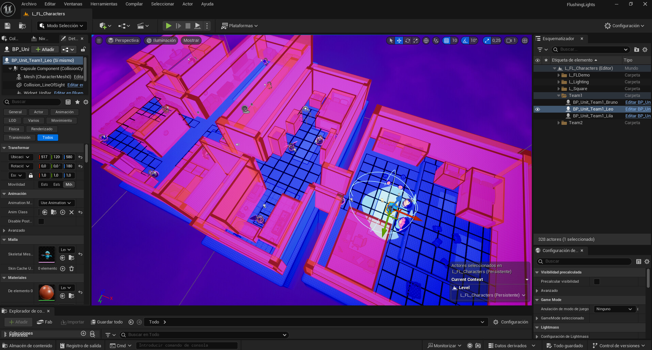Toggle scale snapping icon
652x350 pixels.
pos(487,40)
